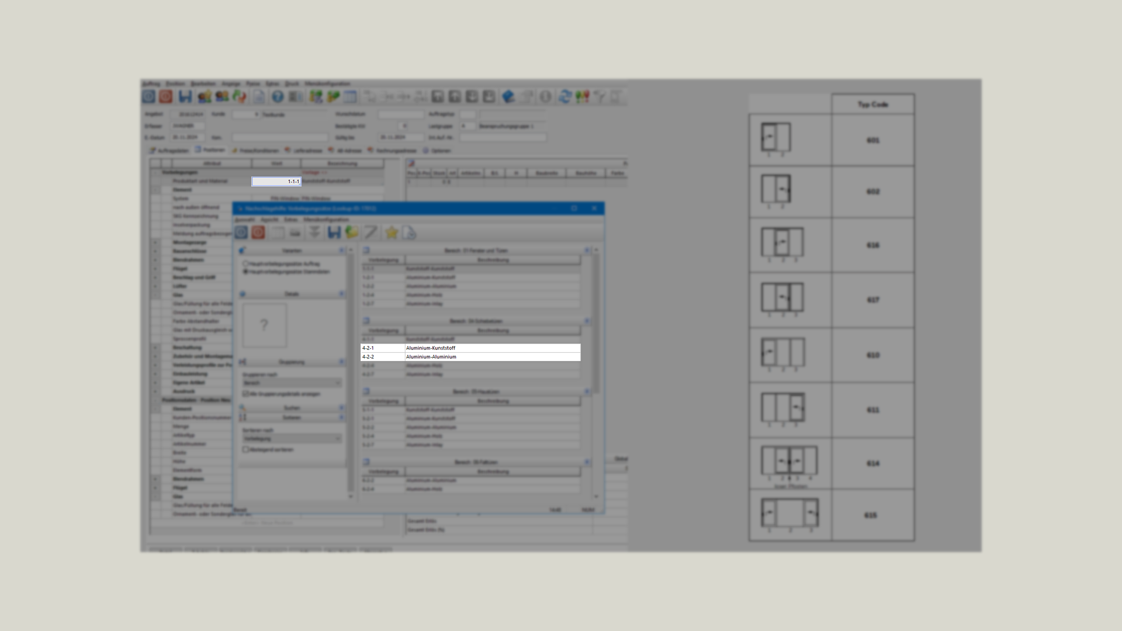Image resolution: width=1122 pixels, height=631 pixels.
Task: Collapse the Varianten panel in the dialog
Action: point(342,251)
